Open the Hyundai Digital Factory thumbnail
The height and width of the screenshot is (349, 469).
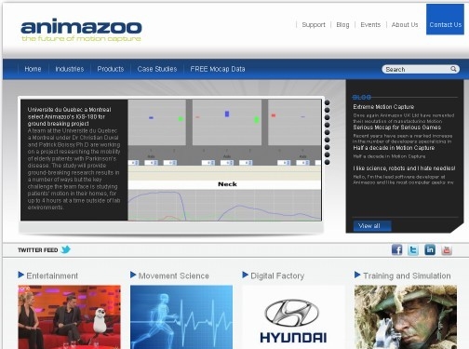click(293, 317)
